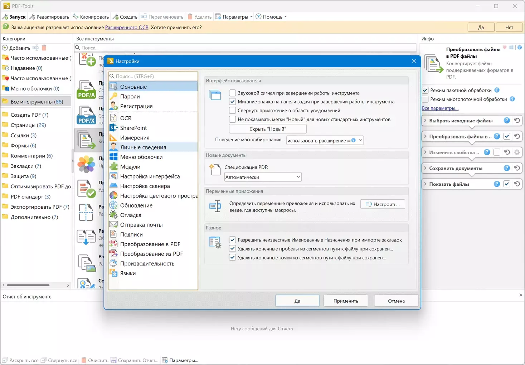Open Настройка сканера settings
The width and height of the screenshot is (525, 365).
point(145,186)
